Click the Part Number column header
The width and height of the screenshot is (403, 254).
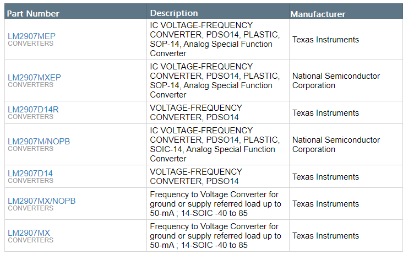[x=34, y=13]
